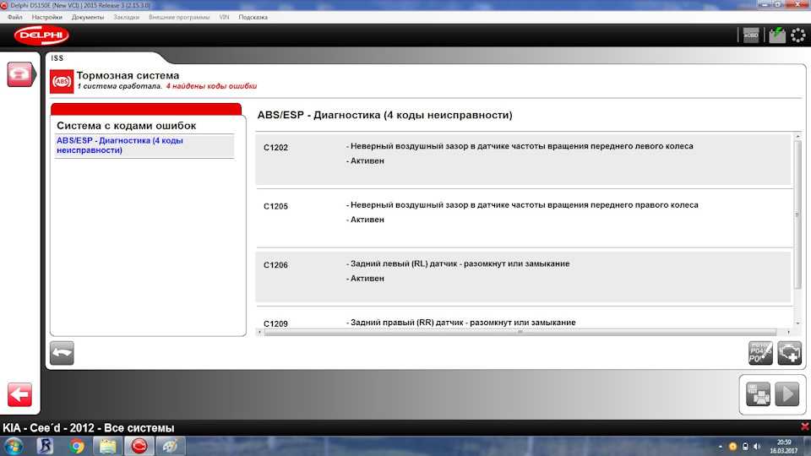This screenshot has width=811, height=456.
Task: Click the print report icon
Action: point(758,394)
